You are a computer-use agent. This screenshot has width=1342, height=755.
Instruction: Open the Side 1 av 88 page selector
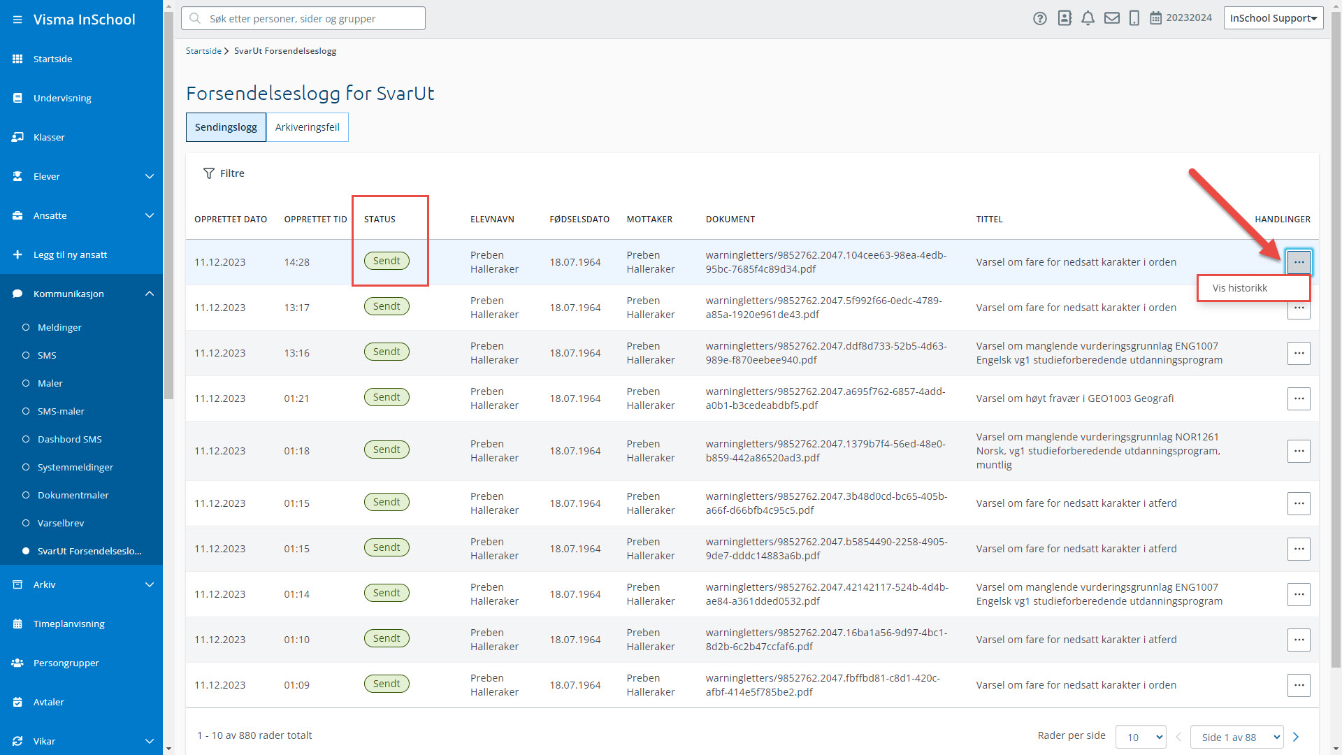point(1236,737)
